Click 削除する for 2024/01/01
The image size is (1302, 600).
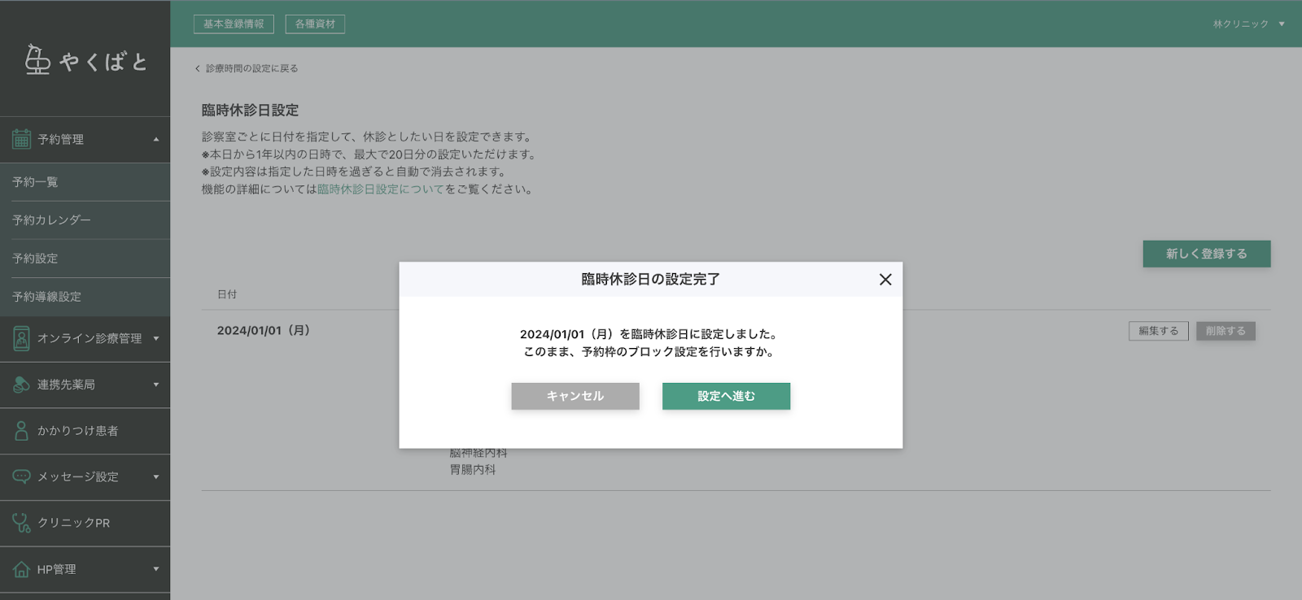(x=1226, y=331)
